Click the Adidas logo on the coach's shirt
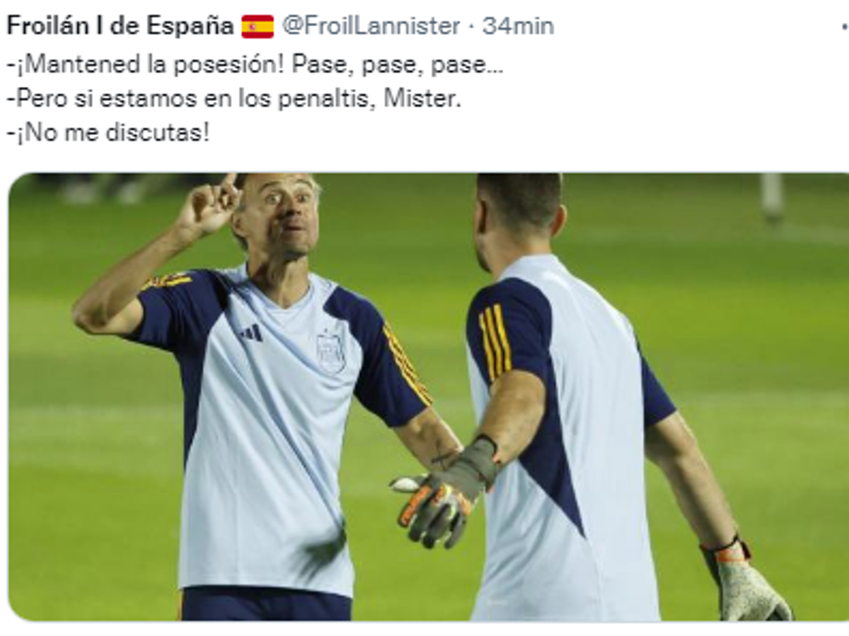849x636 pixels. pos(250,332)
